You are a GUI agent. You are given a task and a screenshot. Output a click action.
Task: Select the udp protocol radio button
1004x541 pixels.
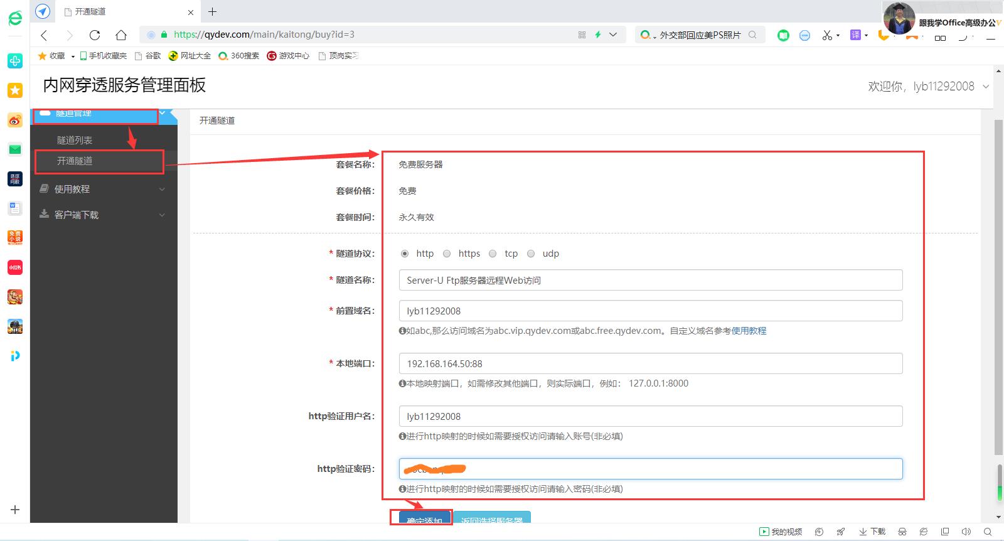[531, 254]
